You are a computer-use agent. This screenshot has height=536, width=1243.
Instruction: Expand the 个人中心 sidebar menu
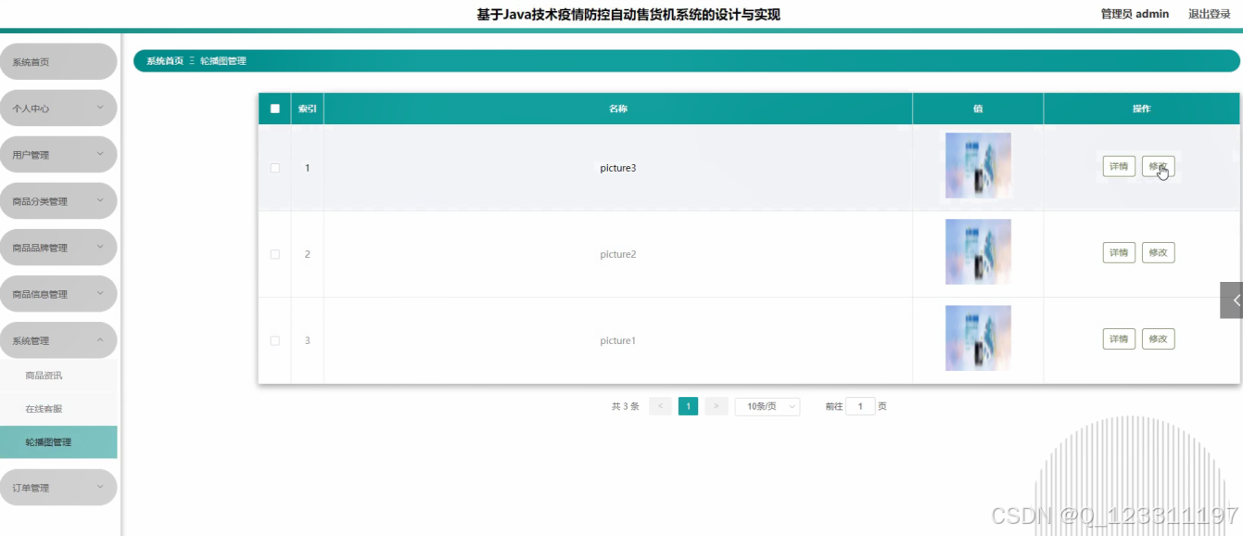[x=58, y=108]
